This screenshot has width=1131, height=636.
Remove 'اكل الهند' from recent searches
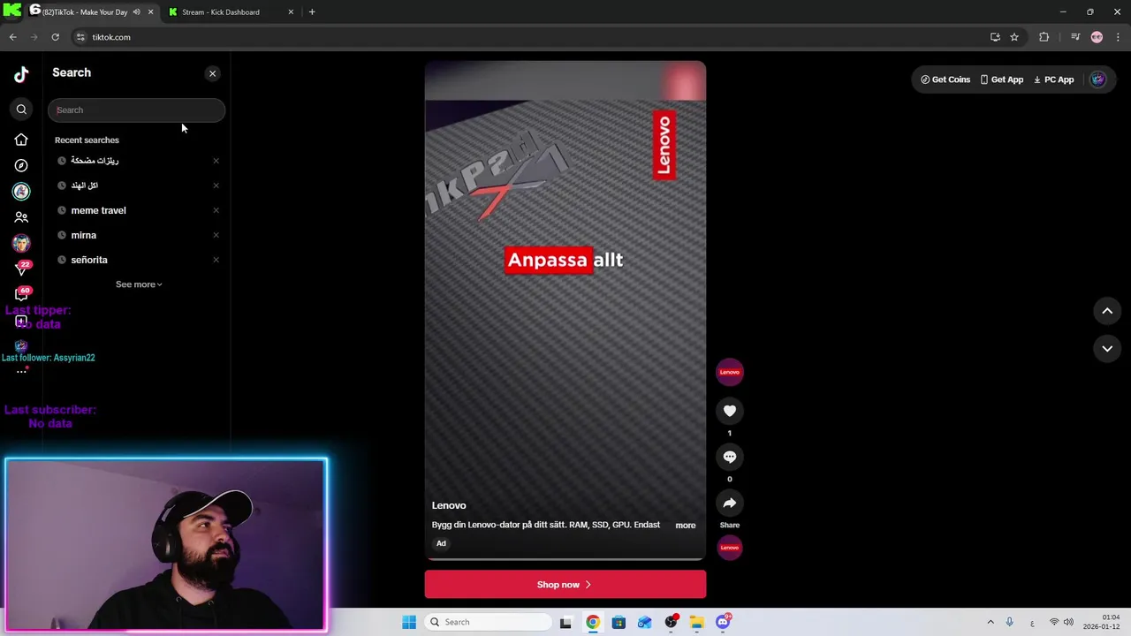pos(216,185)
